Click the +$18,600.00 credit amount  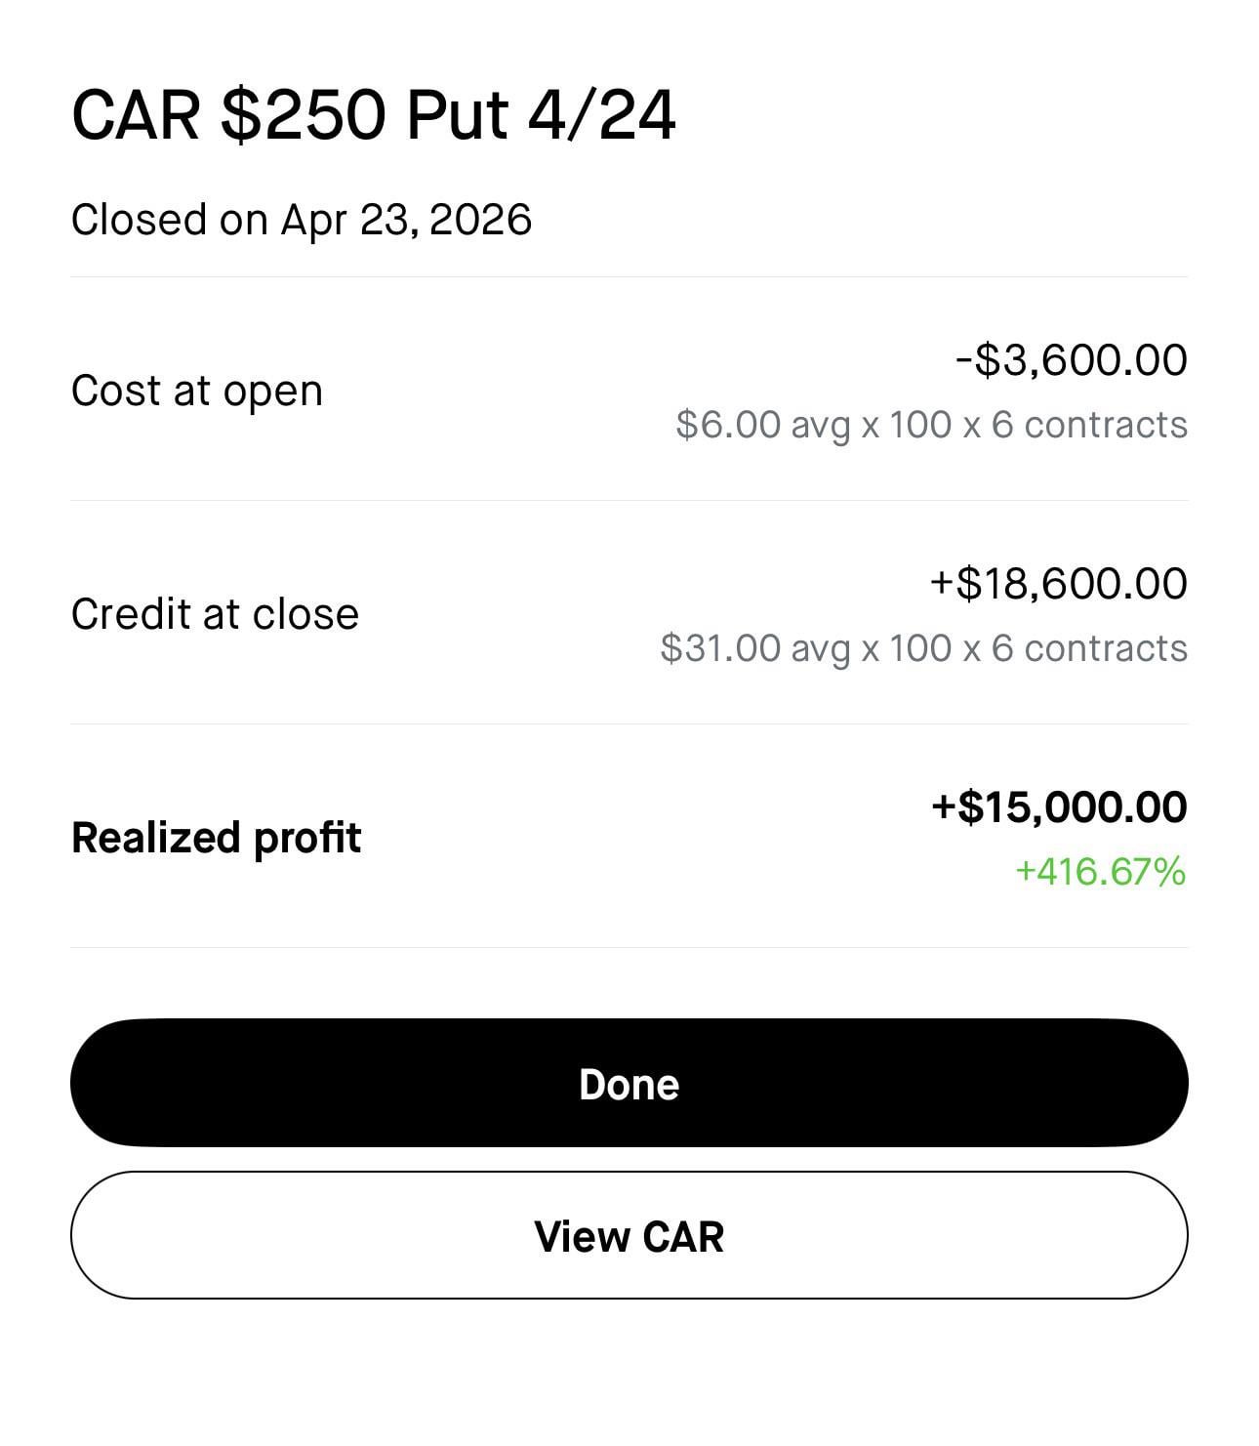point(1058,583)
